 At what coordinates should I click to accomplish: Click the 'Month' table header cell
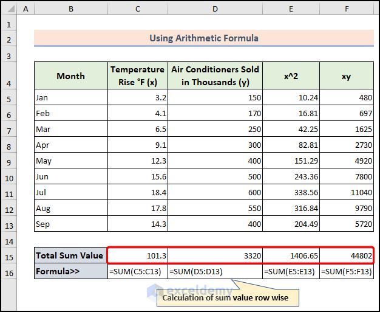(71, 76)
